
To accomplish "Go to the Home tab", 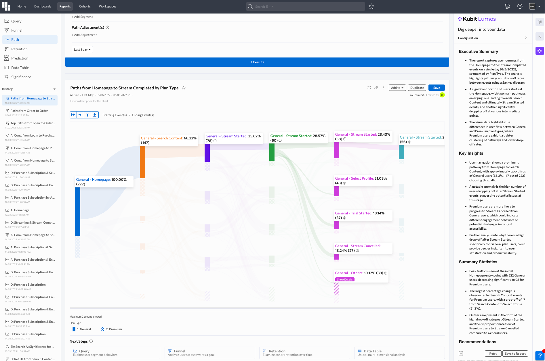I will point(22,6).
